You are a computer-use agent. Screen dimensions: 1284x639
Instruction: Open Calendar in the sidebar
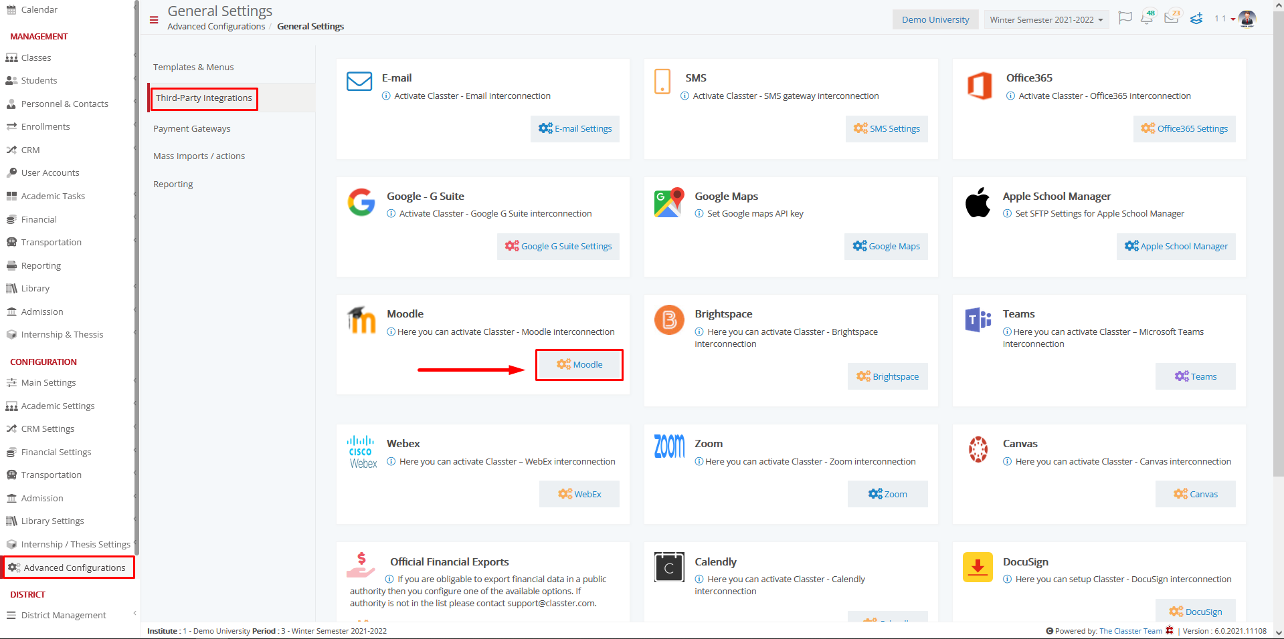[x=39, y=9]
